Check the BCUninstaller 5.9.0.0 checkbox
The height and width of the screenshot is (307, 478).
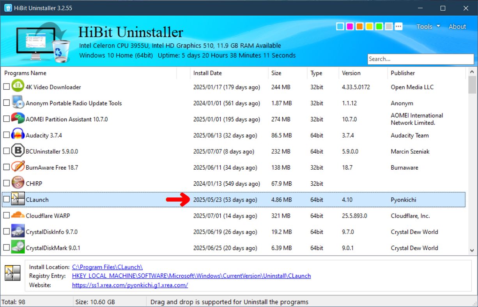(x=6, y=151)
